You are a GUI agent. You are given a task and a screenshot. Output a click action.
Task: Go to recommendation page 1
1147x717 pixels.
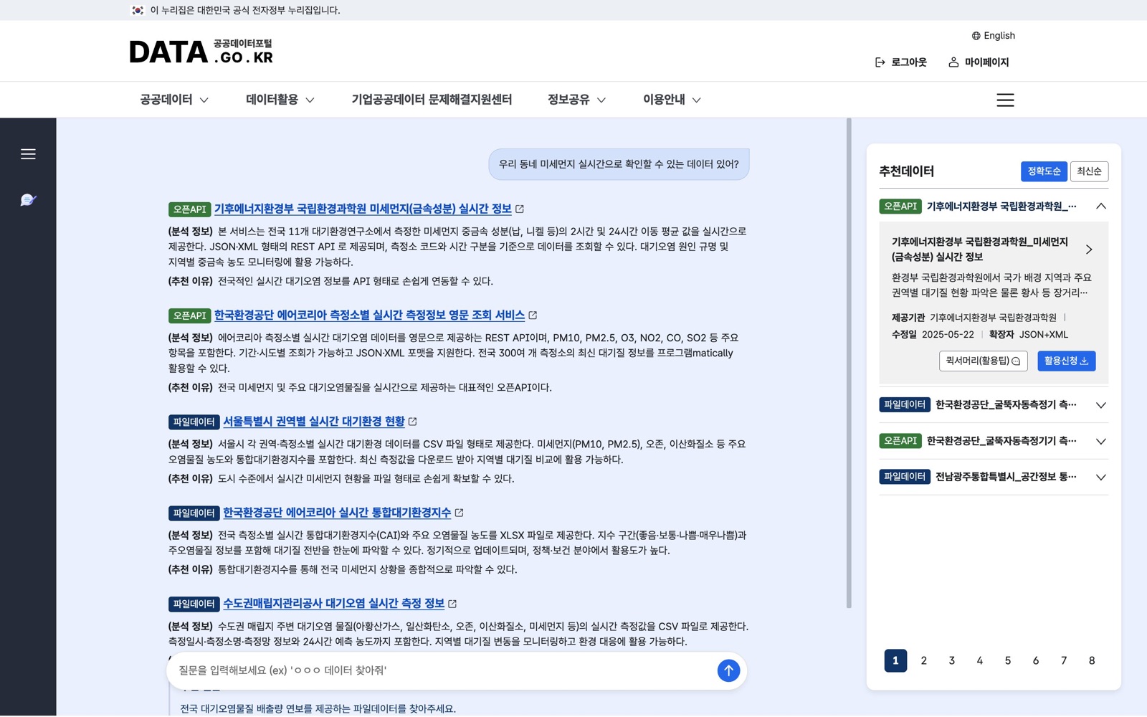point(895,660)
